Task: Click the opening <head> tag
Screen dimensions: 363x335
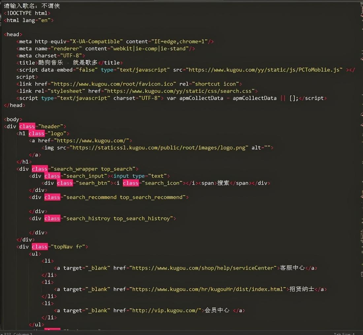Action: (13, 35)
